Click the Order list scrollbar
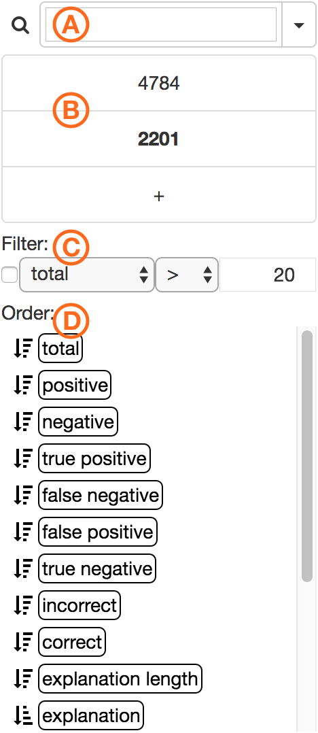The image size is (318, 733). coord(307,456)
